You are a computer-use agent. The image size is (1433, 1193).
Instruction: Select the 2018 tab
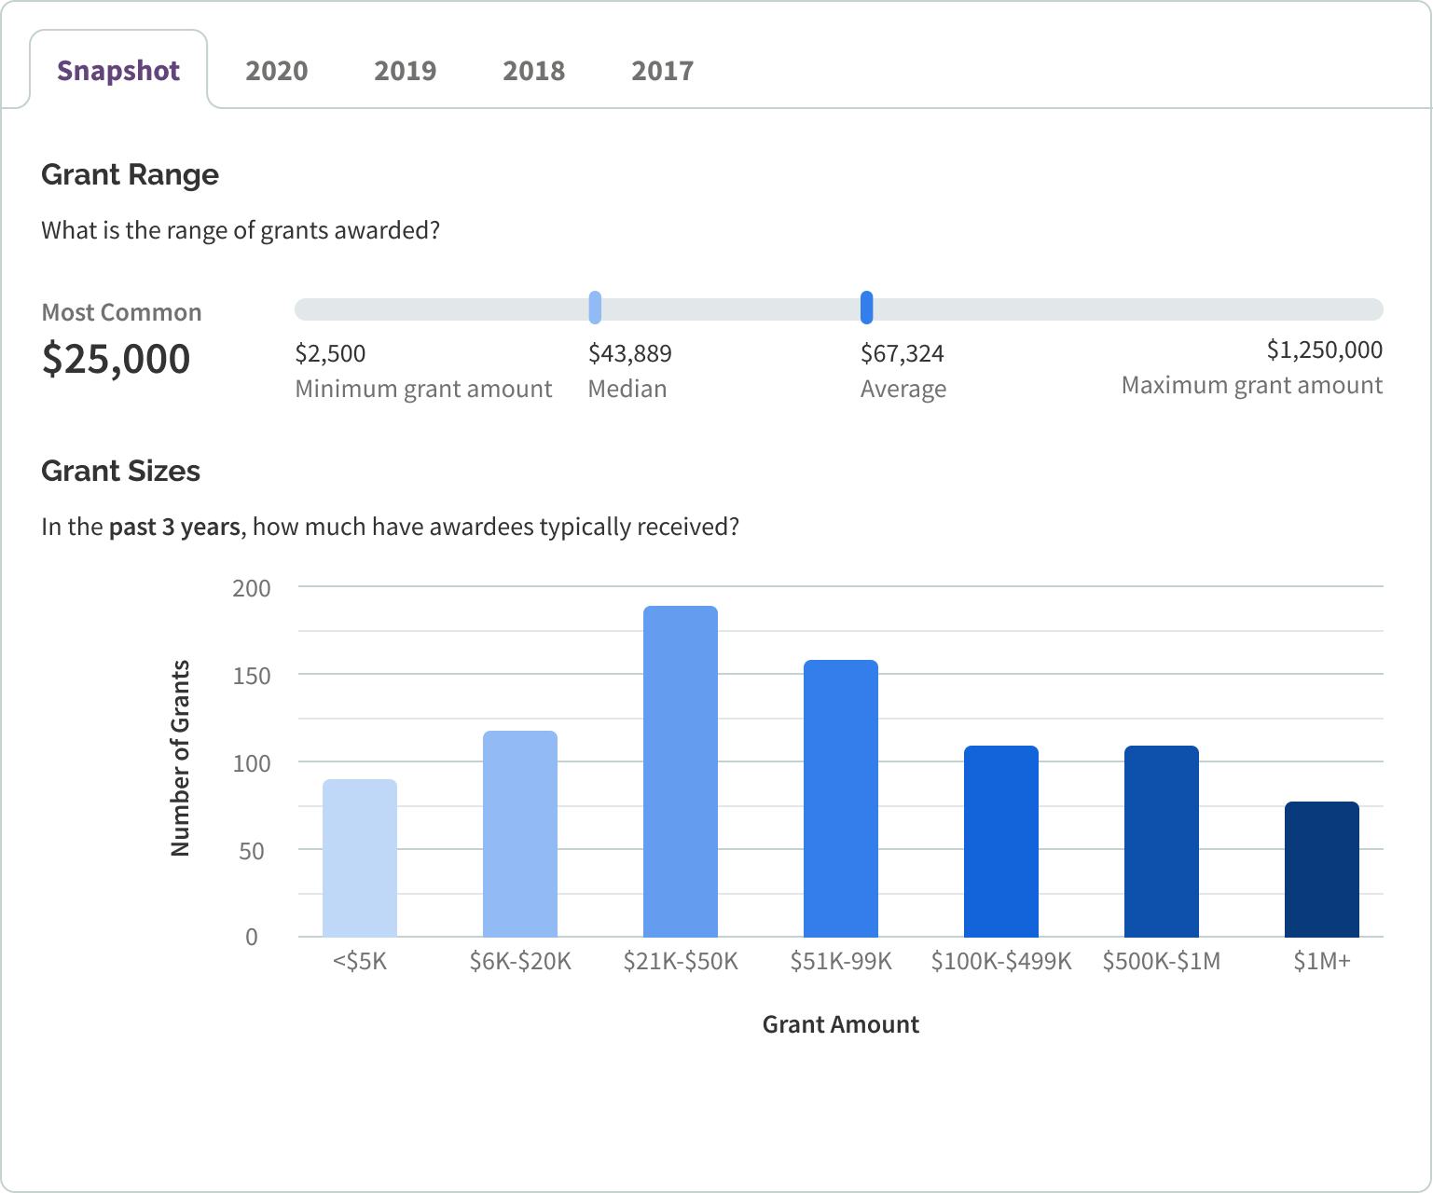tap(534, 70)
